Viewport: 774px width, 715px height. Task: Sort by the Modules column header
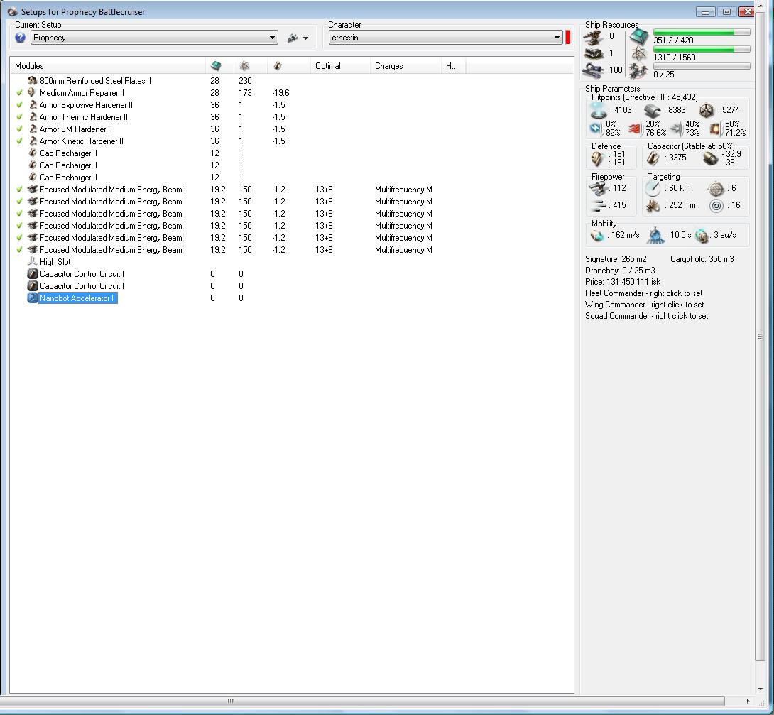[108, 65]
